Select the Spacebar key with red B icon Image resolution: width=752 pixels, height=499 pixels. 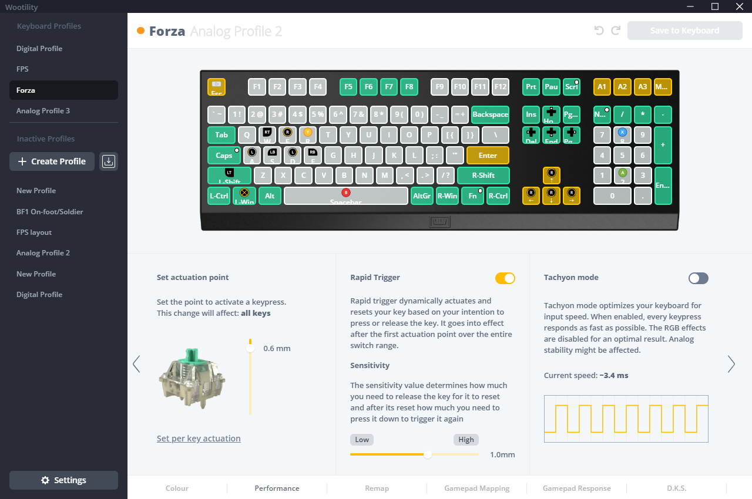[346, 195]
